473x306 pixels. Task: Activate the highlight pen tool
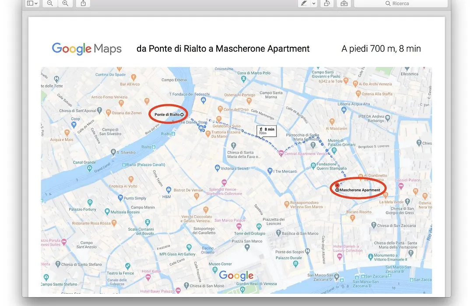304,3
